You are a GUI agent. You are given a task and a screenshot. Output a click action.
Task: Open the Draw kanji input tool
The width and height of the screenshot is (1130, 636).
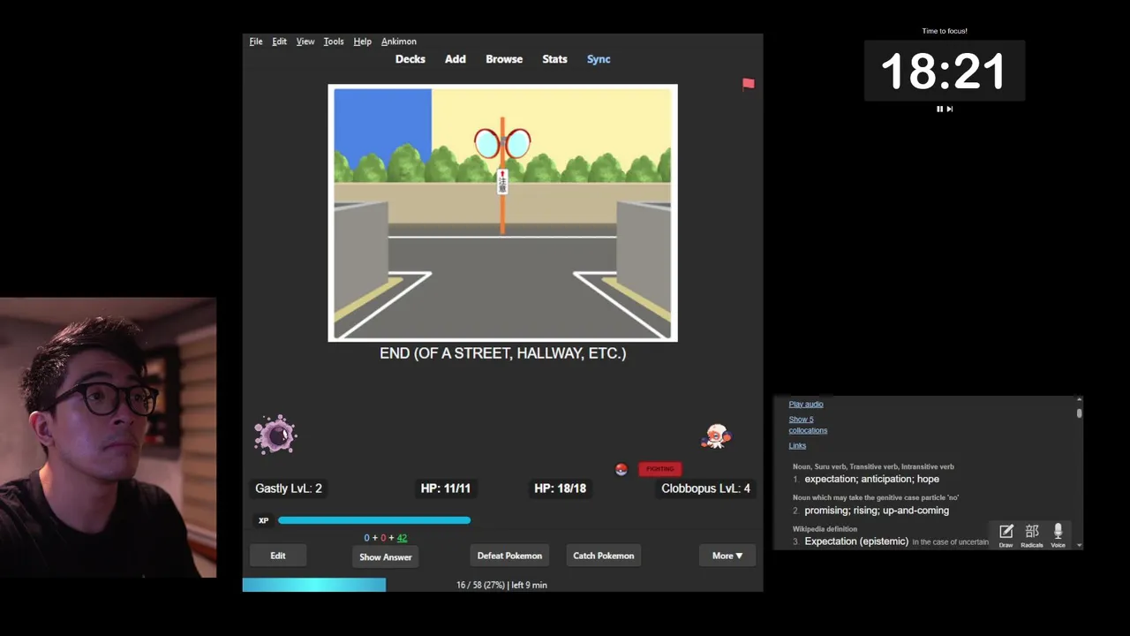coord(1006,534)
